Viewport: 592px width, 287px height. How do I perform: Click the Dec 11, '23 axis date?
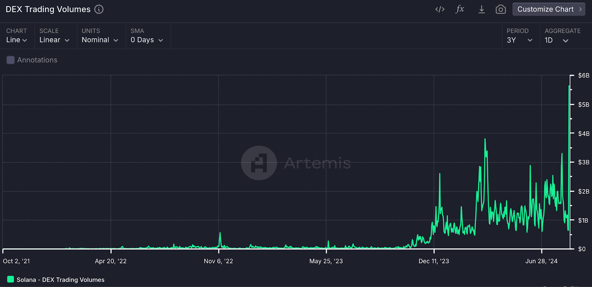[x=434, y=261]
